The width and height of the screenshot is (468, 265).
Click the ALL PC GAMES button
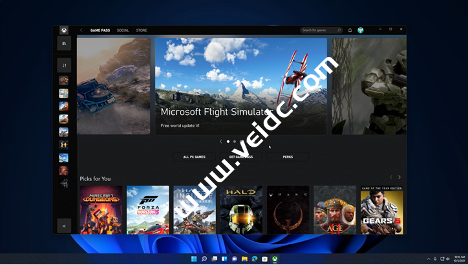(x=194, y=156)
